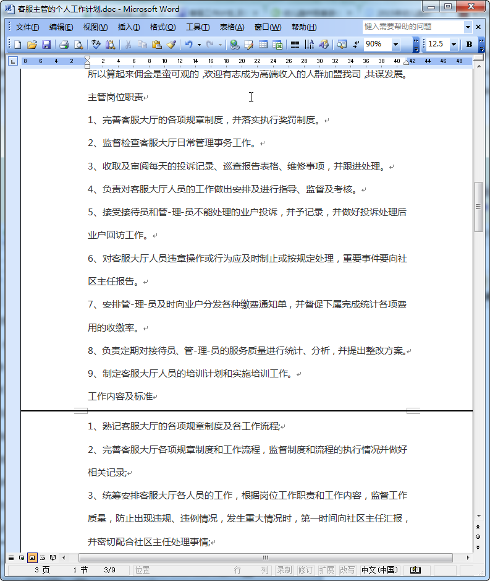The image size is (490, 581).
Task: Toggle the 修订 track changes status indicator
Action: pos(305,570)
